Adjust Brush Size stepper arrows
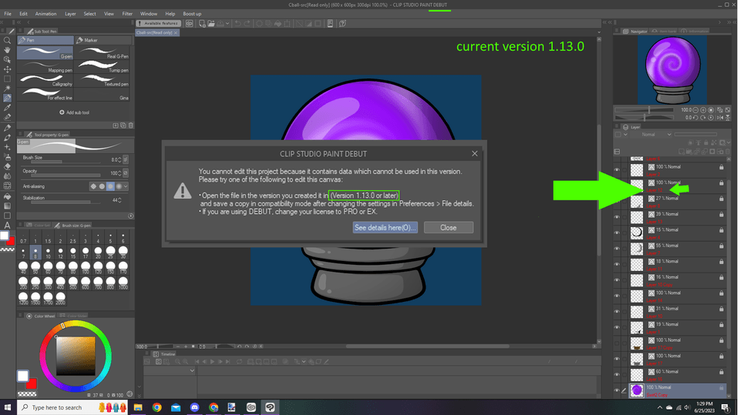The height and width of the screenshot is (415, 740). point(120,160)
